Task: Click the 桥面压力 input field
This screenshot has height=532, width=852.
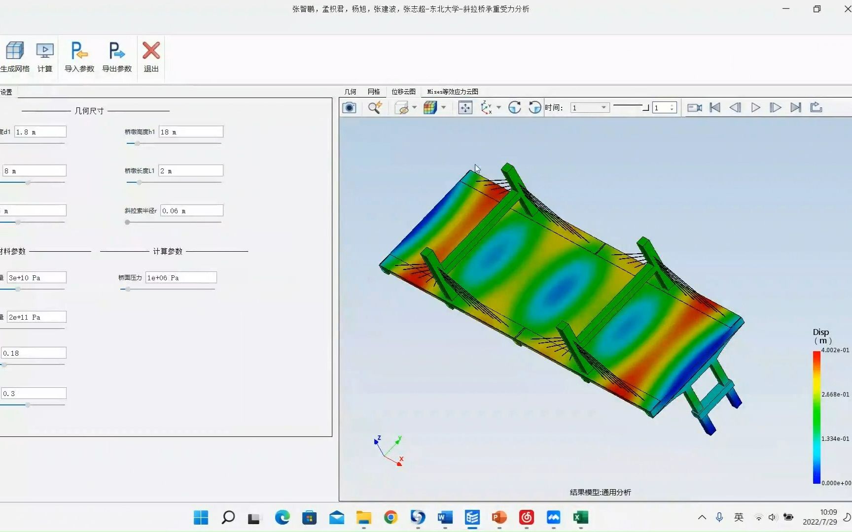Action: (x=181, y=277)
